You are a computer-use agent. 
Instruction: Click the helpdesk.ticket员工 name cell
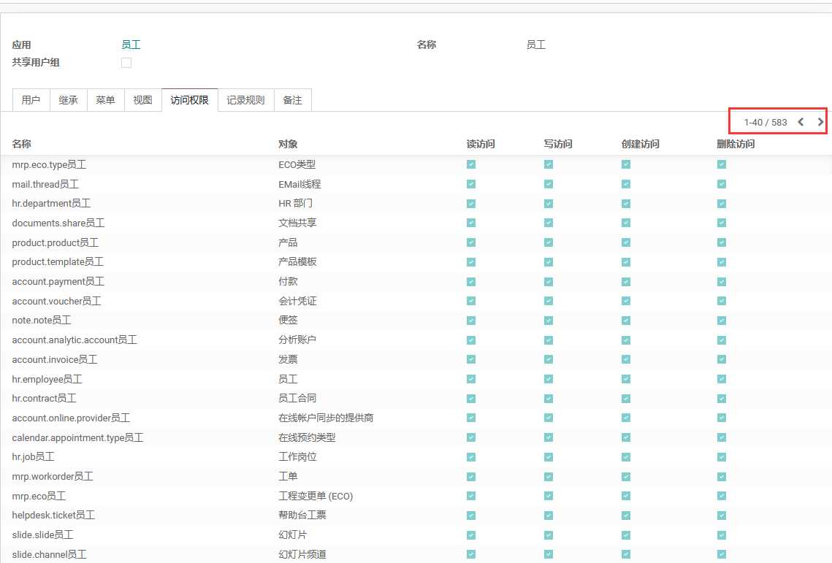coord(53,516)
